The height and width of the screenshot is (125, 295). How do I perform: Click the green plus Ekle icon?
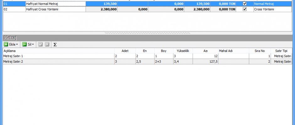pos(6,44)
